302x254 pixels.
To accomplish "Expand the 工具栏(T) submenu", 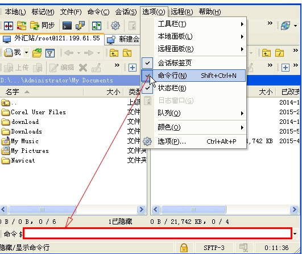I will [193, 24].
